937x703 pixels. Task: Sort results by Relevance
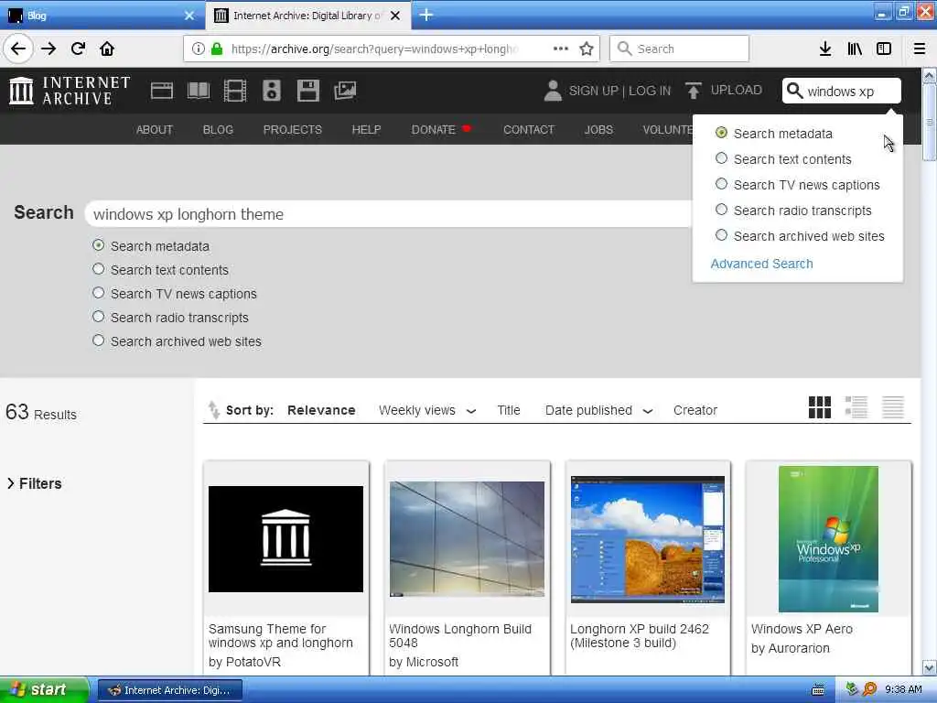[x=321, y=411]
